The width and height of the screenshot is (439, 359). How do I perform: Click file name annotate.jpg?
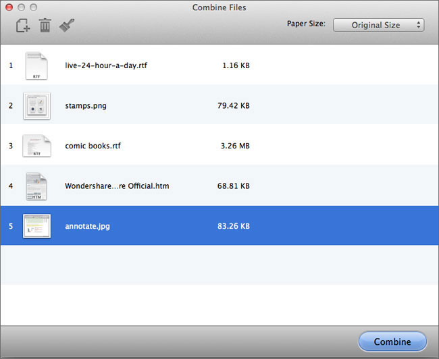(87, 226)
